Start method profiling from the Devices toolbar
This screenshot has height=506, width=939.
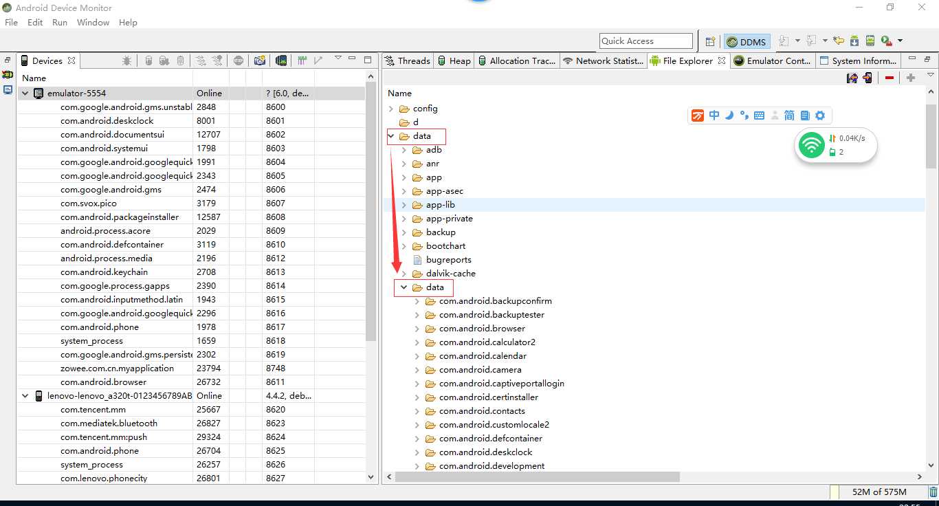(217, 60)
